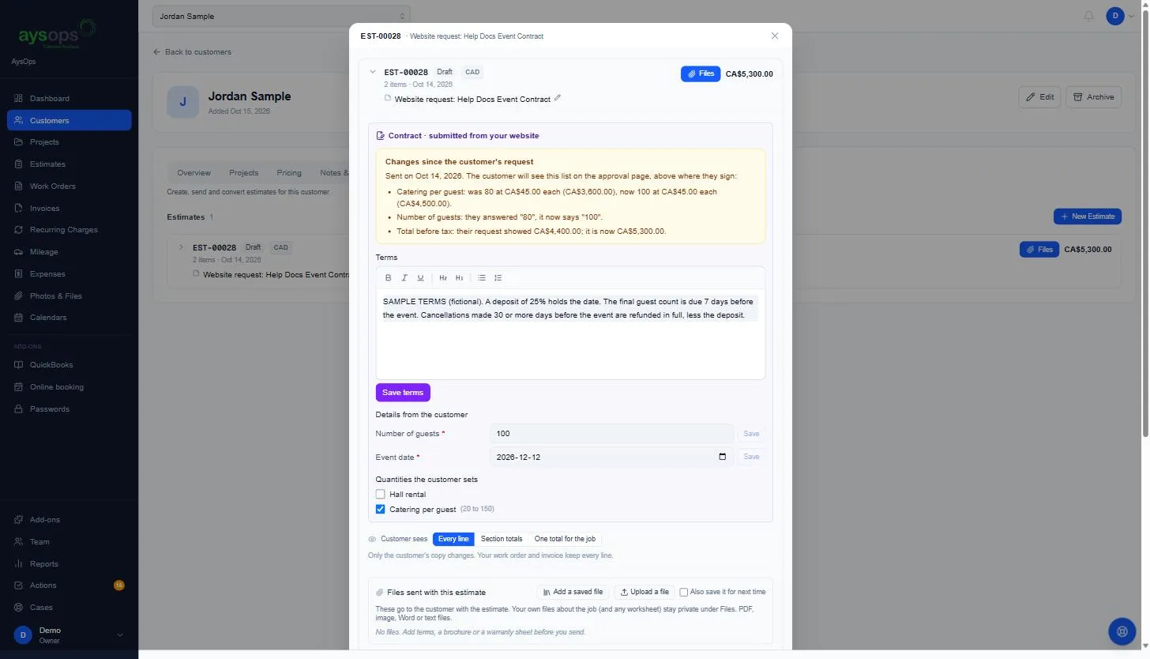
Task: Open Jordan Sample customer selector
Action: point(281,16)
